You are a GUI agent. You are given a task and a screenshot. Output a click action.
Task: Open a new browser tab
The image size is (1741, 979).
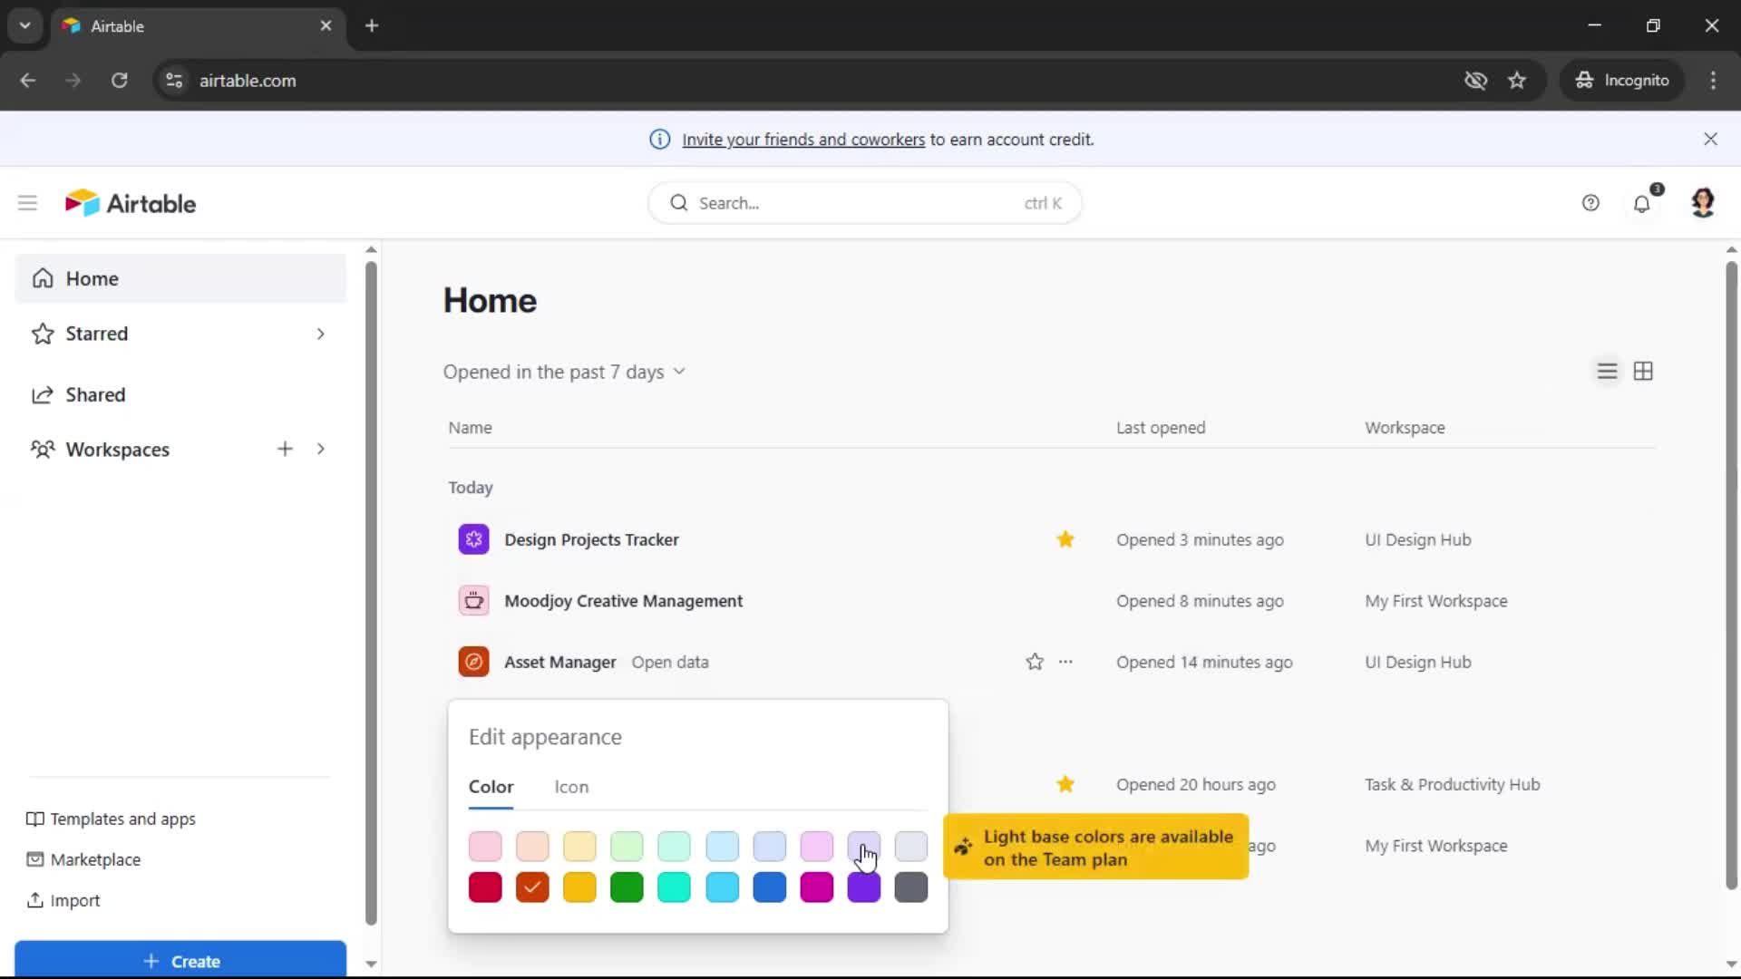click(372, 25)
